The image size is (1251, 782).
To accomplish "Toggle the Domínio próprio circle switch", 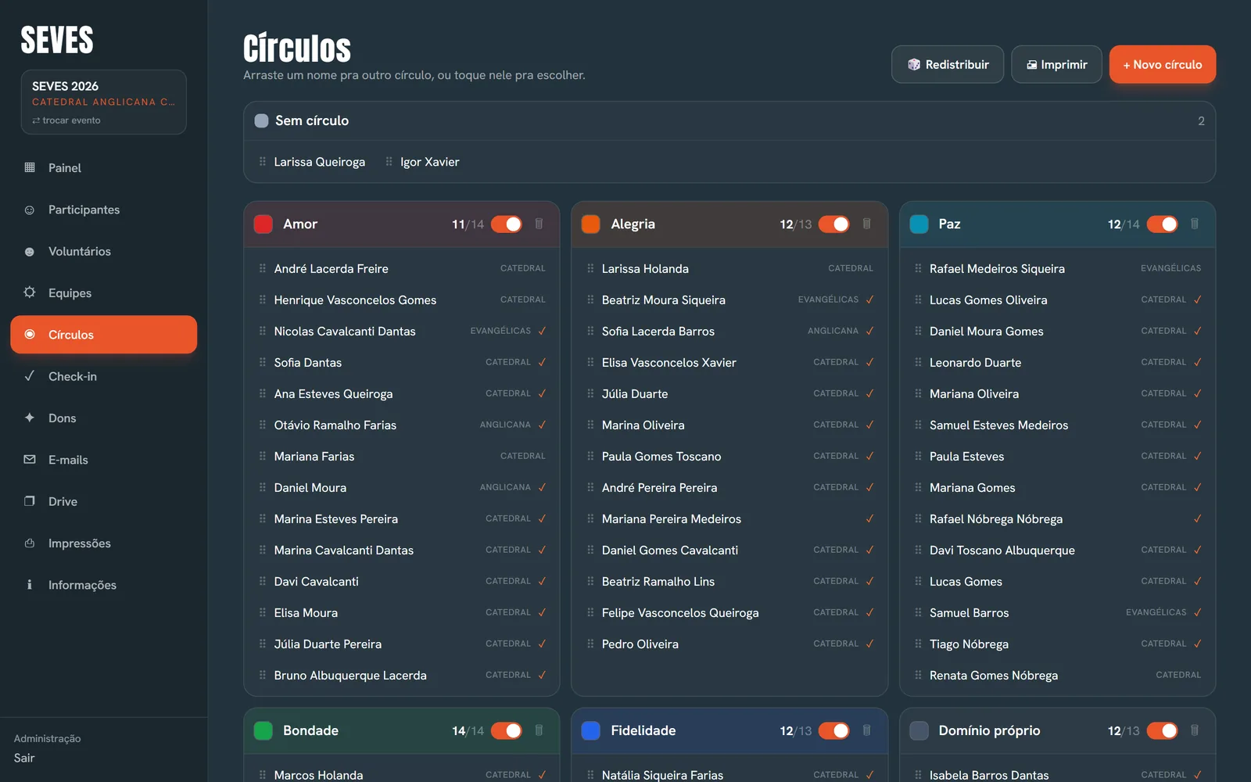I will click(1163, 730).
